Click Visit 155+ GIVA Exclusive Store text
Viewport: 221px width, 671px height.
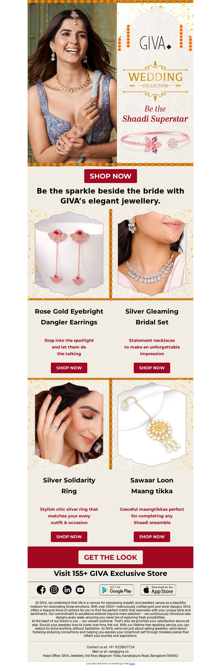[110, 573]
